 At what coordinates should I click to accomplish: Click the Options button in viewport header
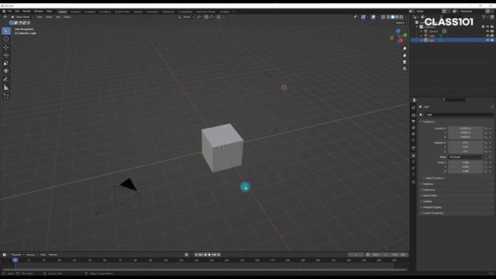click(x=401, y=22)
